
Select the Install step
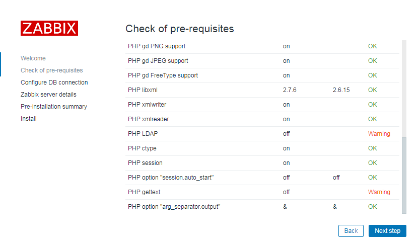click(29, 119)
